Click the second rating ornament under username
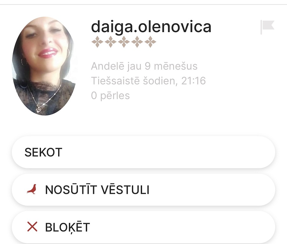The height and width of the screenshot is (244, 287). point(111,42)
